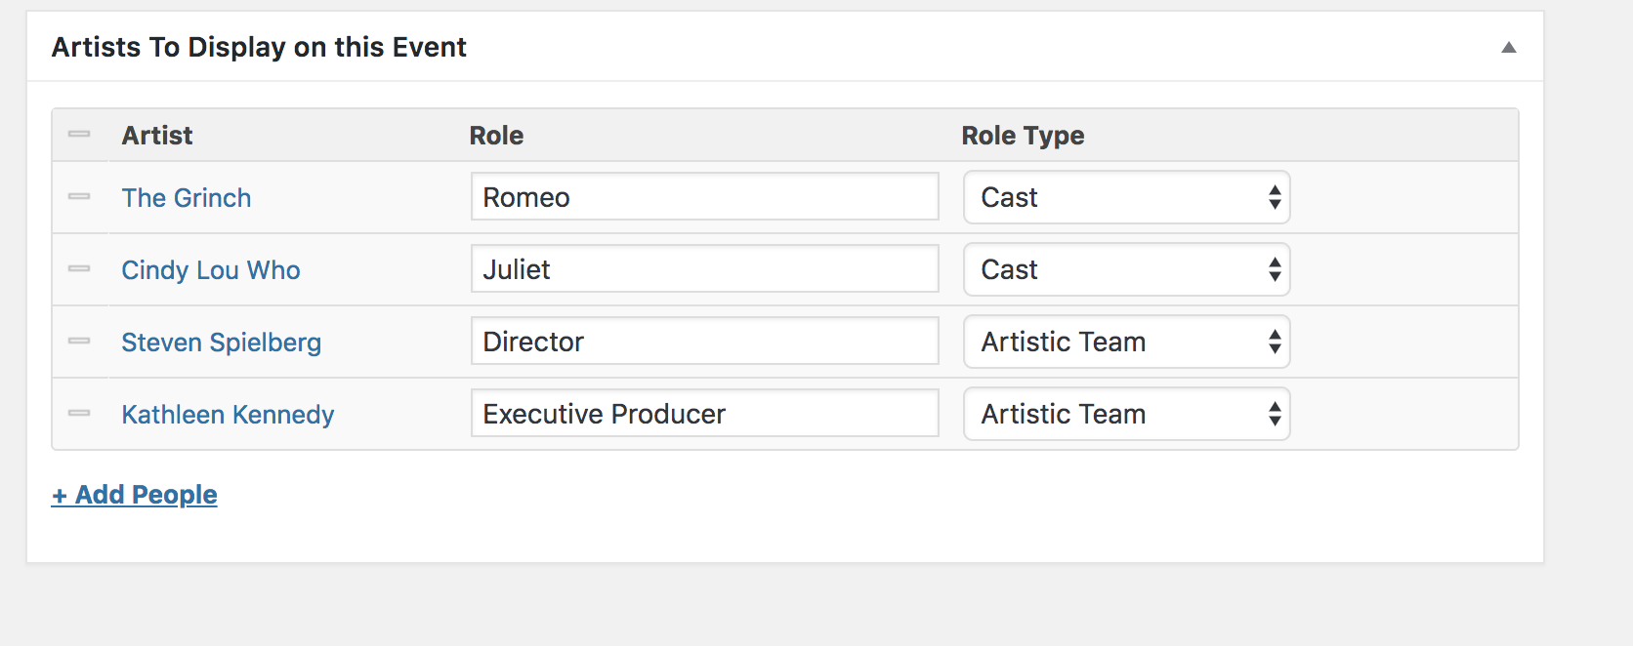Viewport: 1633px width, 646px height.
Task: Click the drag handle beside Kathleen Kennedy
Action: [79, 414]
